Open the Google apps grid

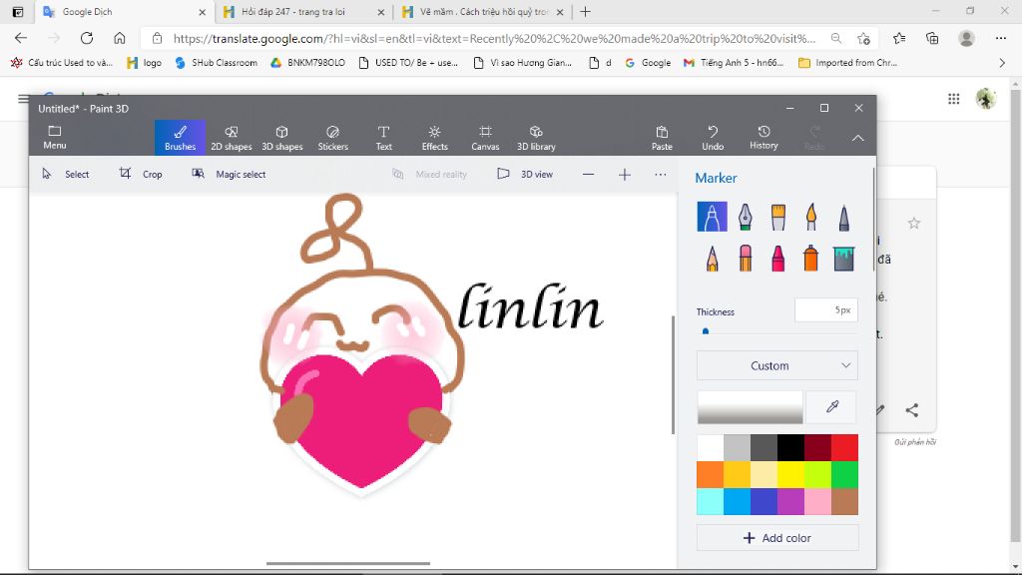[x=953, y=99]
